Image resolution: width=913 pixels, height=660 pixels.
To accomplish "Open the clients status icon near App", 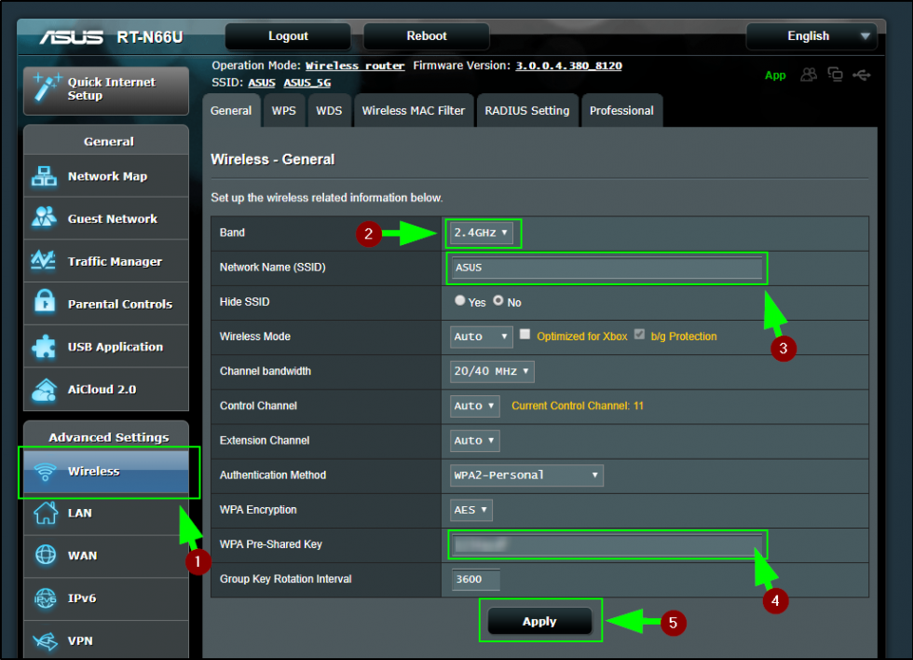I will [x=809, y=76].
